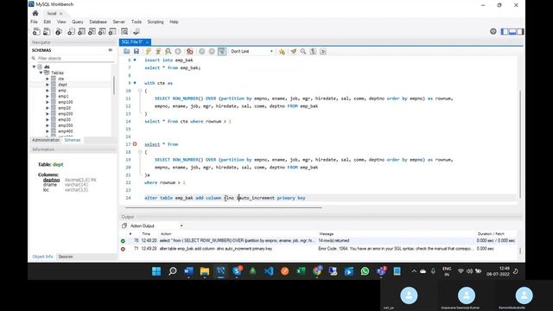
Task: Open WhatsApp from the taskbar
Action: [365, 271]
